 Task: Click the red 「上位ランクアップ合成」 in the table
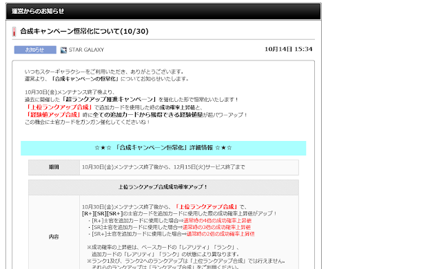(206, 207)
